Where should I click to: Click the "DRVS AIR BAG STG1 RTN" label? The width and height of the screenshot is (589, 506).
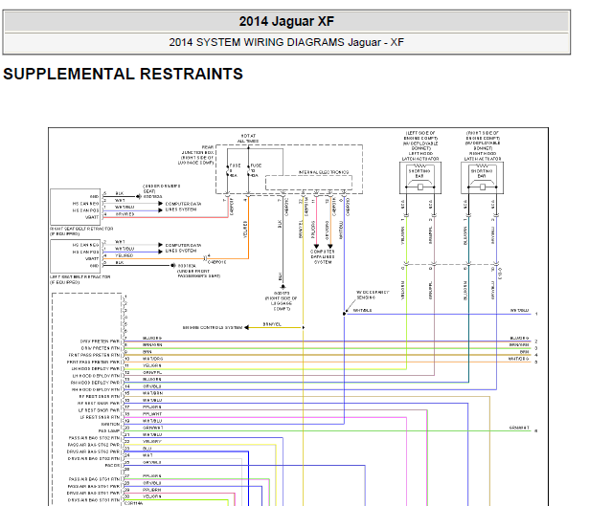(94, 500)
